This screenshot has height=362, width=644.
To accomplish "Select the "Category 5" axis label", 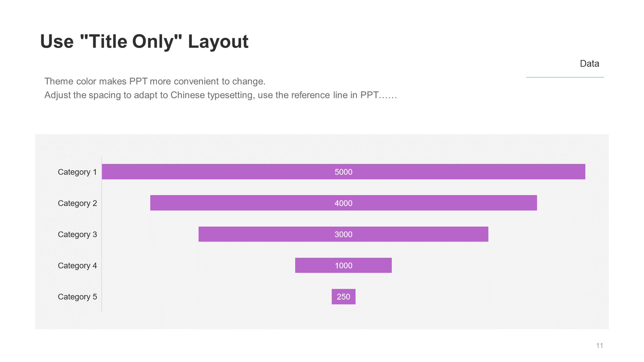I will coord(77,297).
